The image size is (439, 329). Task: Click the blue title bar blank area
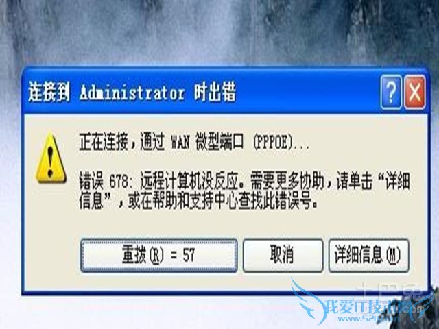308,93
